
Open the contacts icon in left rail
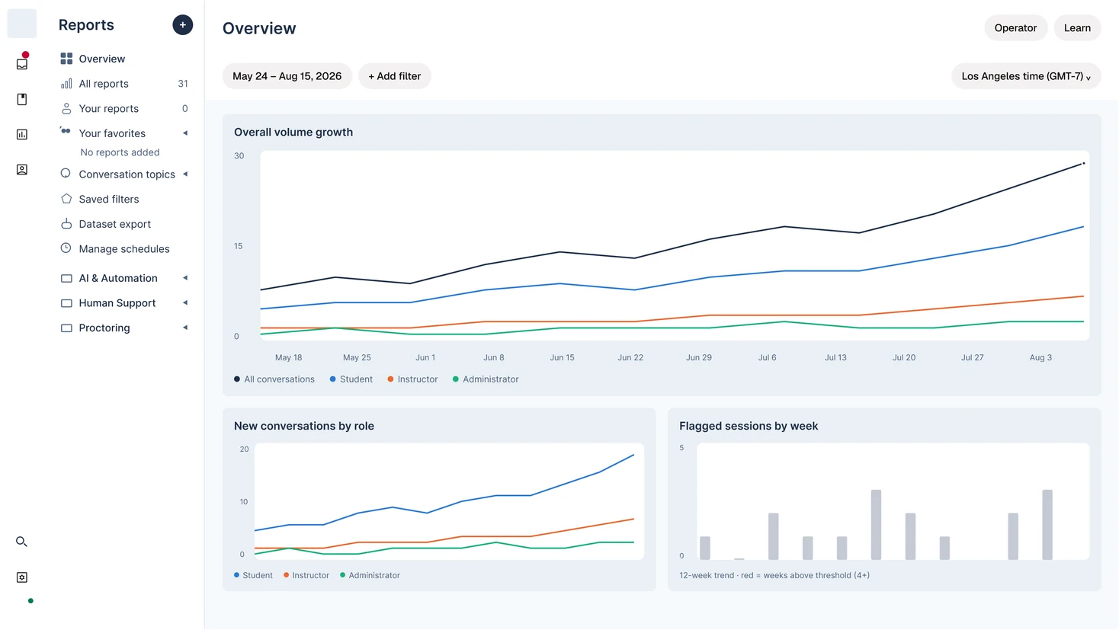(x=22, y=169)
